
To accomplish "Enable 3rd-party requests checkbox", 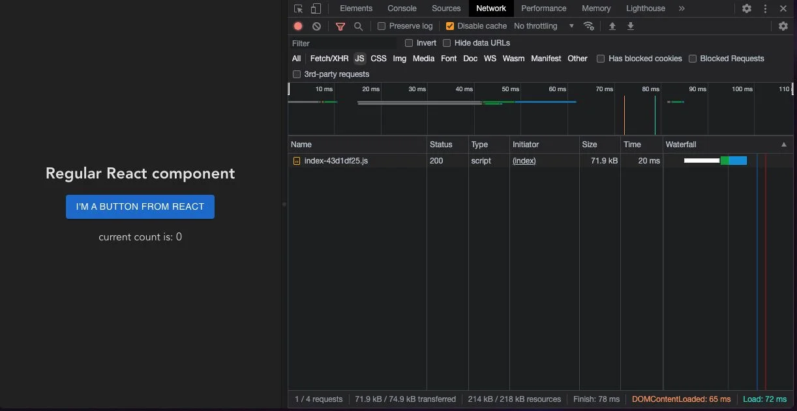I will [x=297, y=74].
